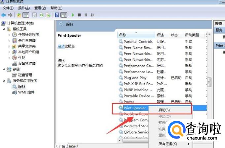The height and width of the screenshot is (148, 225).
Task: Select the Peer Name Res... service row
Action: click(162, 48)
